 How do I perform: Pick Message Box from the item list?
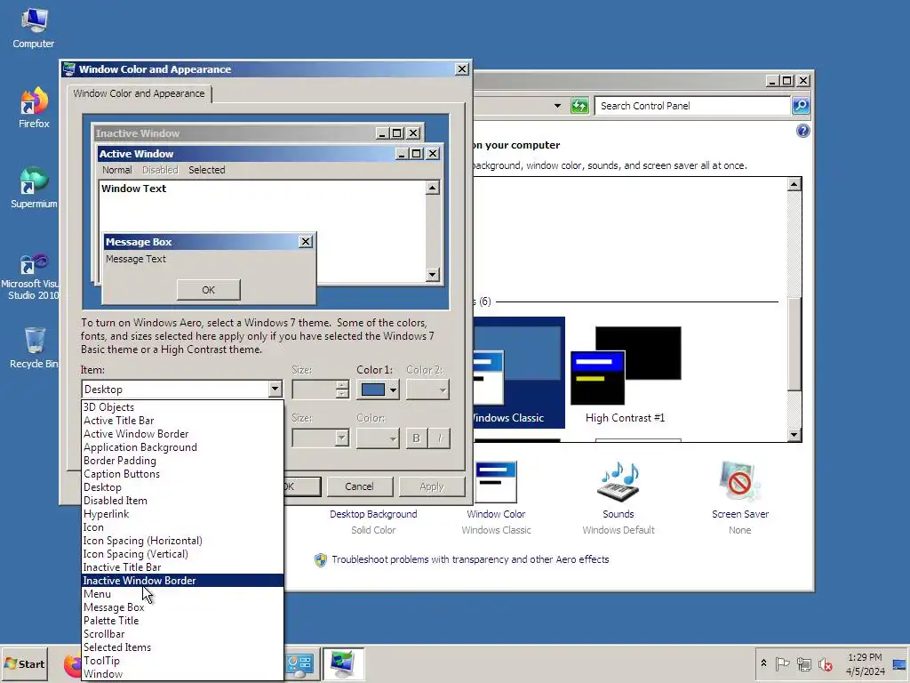[x=183, y=607]
